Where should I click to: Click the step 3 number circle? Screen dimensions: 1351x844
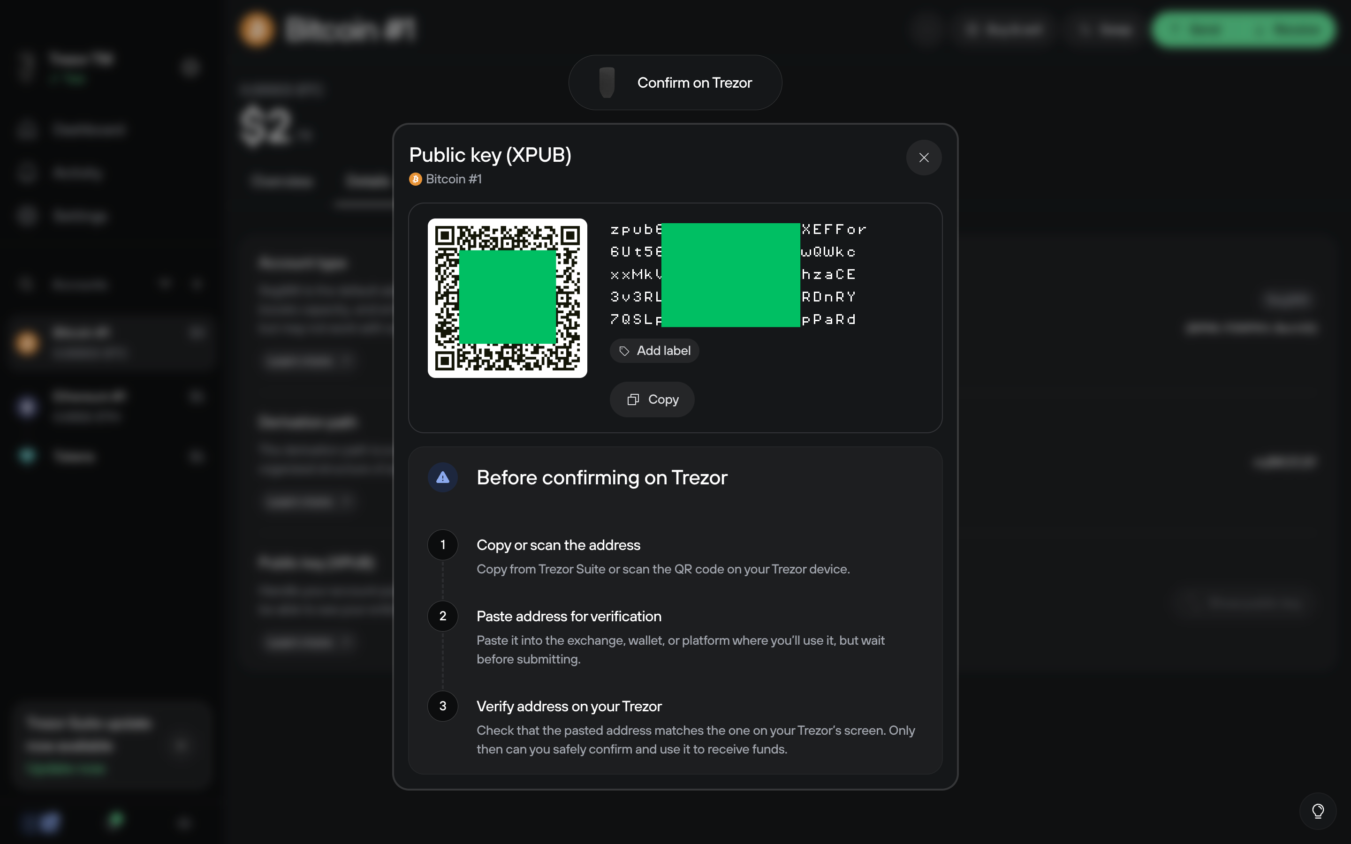pyautogui.click(x=443, y=706)
